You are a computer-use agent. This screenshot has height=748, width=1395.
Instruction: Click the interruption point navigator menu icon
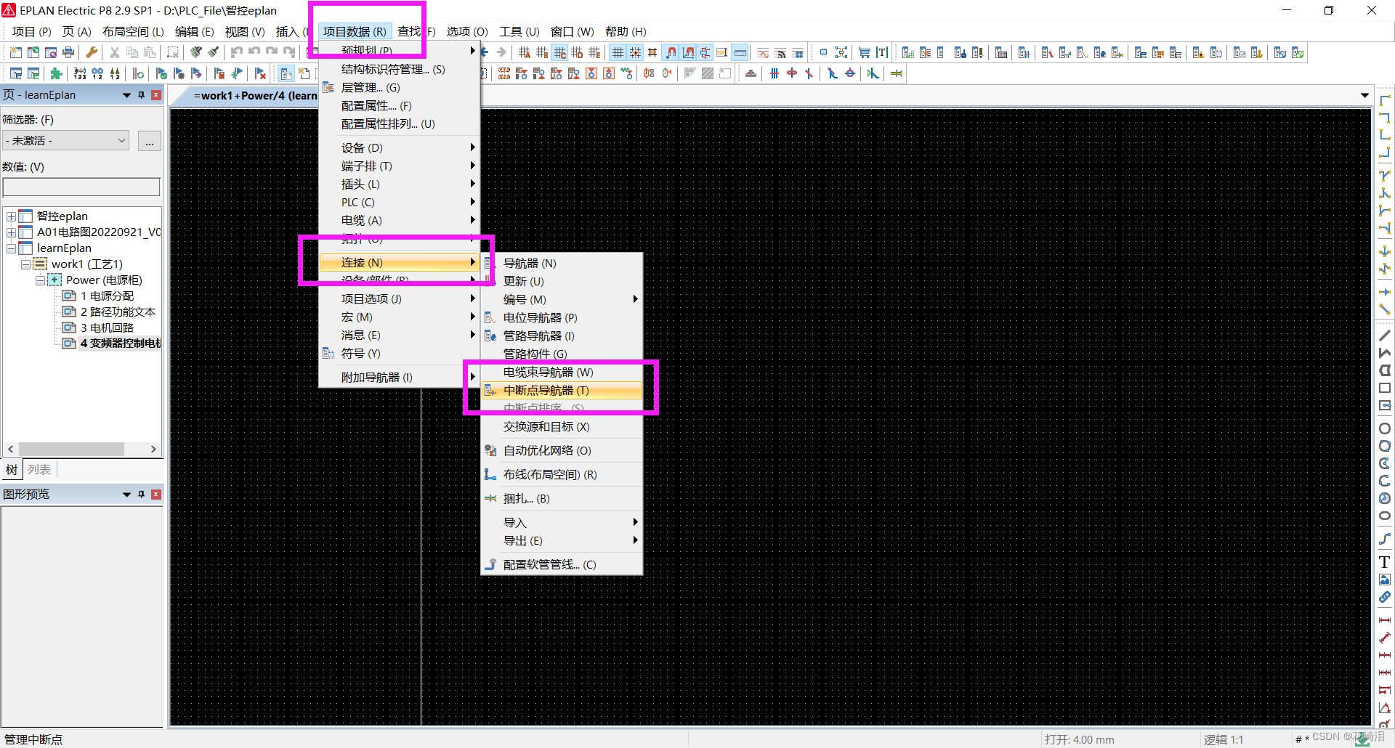pyautogui.click(x=490, y=391)
